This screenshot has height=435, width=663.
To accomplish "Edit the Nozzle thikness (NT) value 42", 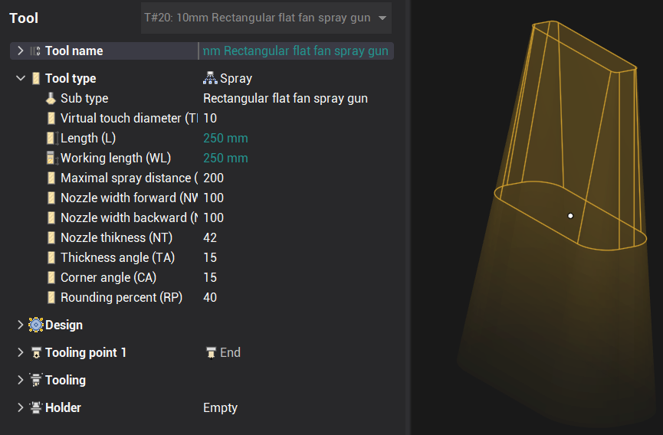I will pyautogui.click(x=210, y=238).
